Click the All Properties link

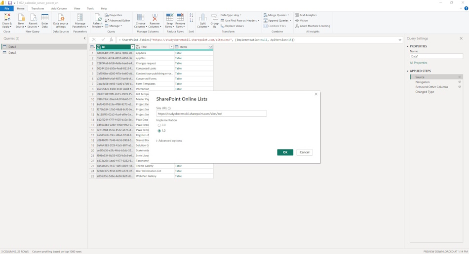pyautogui.click(x=419, y=63)
